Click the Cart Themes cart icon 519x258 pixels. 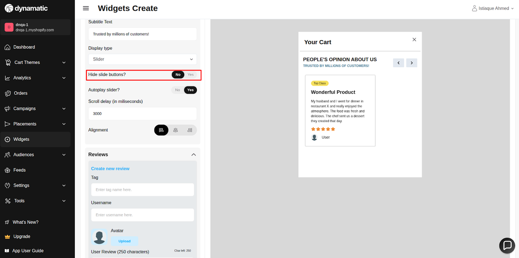coord(8,62)
